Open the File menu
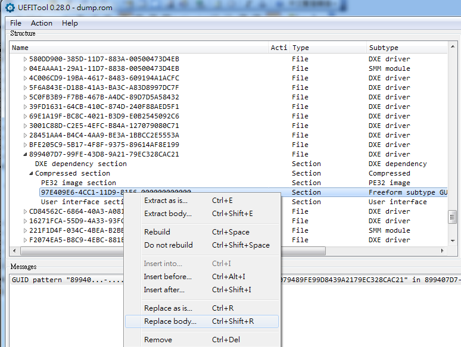The height and width of the screenshot is (347, 461). (x=15, y=23)
